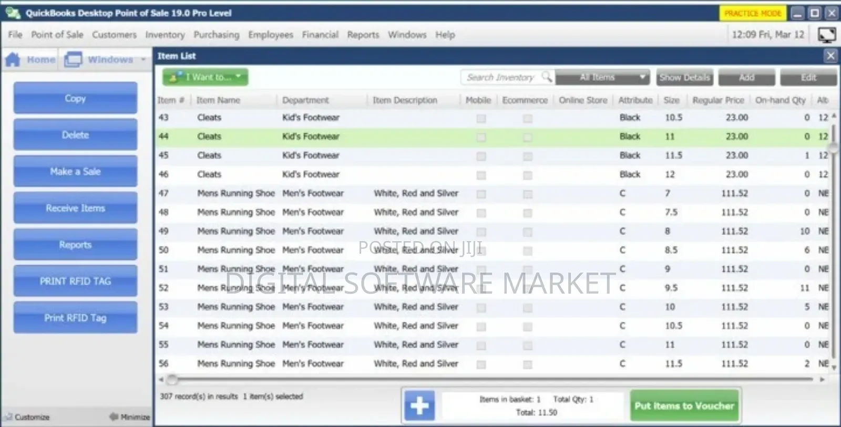Toggle Mobile checkbox for item 53
Viewport: 841px width, 427px height.
click(x=481, y=307)
